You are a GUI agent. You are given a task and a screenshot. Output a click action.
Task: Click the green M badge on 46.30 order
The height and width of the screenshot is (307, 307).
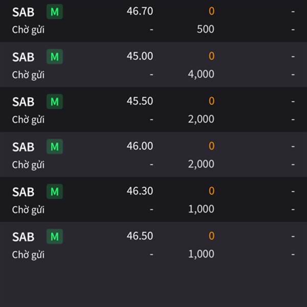pos(55,191)
